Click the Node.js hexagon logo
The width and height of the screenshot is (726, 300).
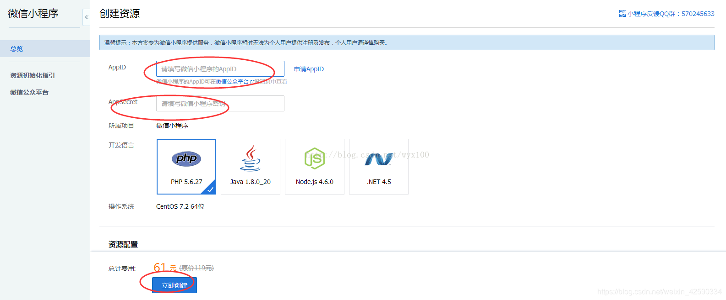click(x=315, y=158)
